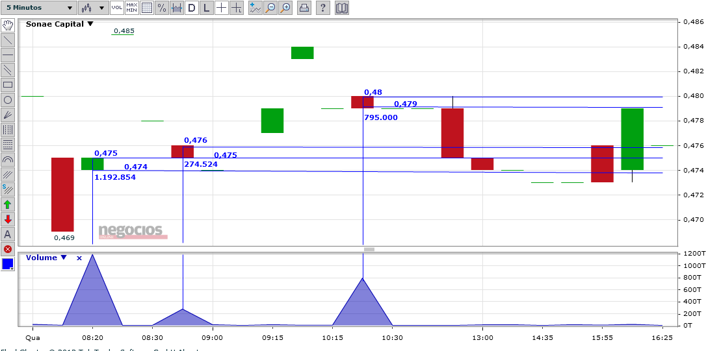Open the 5 Minutos interval dropdown
Screen dimensions: 706x351
coord(38,8)
